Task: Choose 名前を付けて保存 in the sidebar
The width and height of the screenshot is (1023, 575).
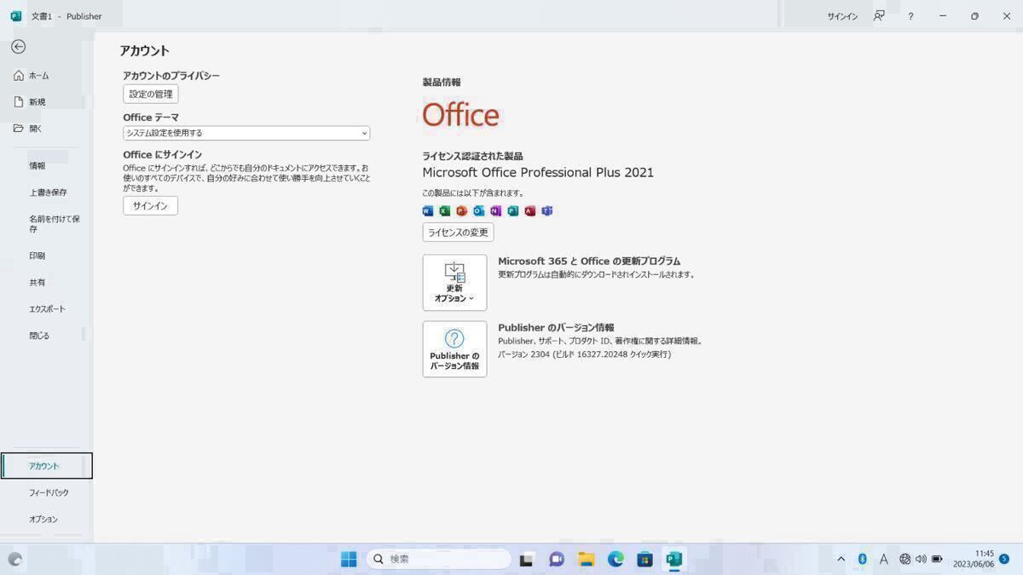Action: tap(55, 223)
